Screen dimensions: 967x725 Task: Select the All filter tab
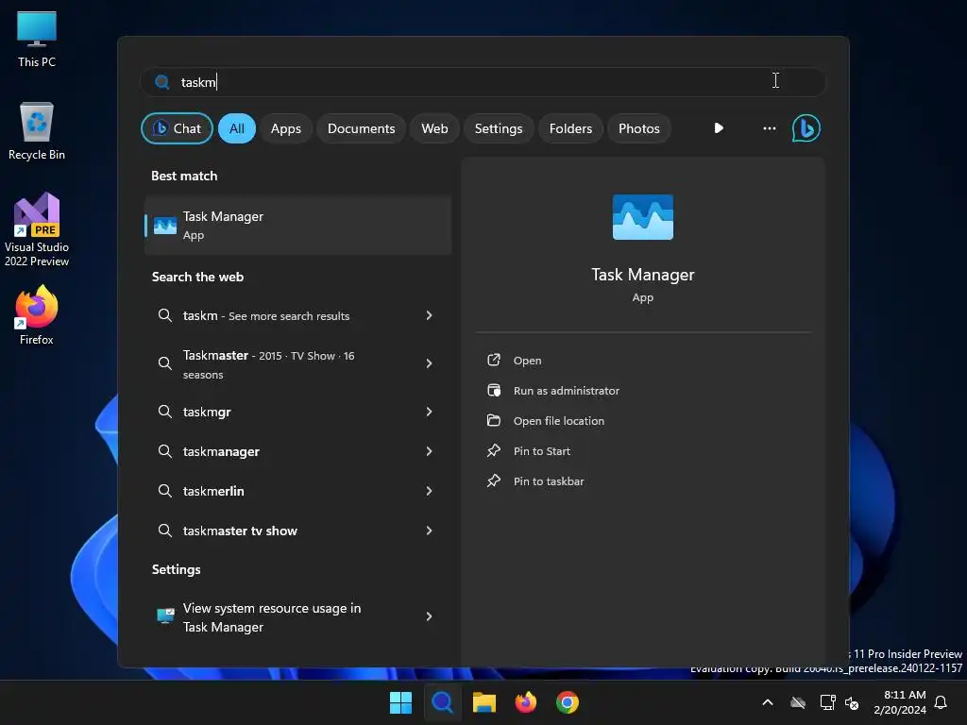pyautogui.click(x=237, y=128)
